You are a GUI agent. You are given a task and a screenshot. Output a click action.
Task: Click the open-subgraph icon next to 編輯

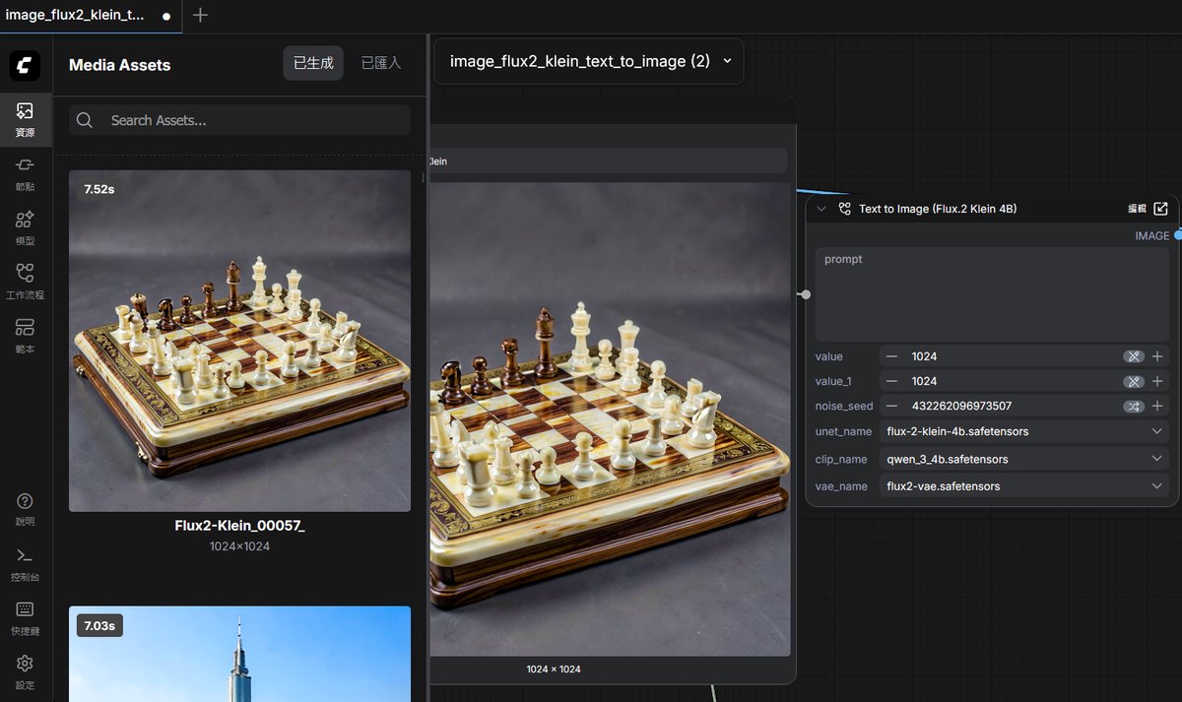pyautogui.click(x=1160, y=209)
